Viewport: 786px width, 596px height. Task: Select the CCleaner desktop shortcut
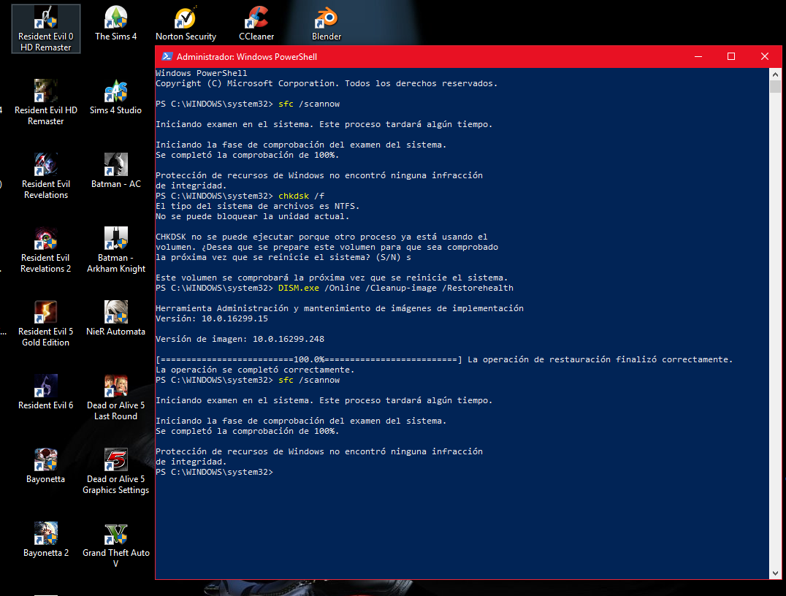point(256,23)
